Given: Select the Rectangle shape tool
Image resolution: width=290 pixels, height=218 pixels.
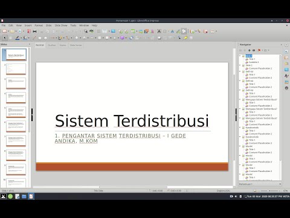Looking at the screenshot, I should tap(40, 38).
